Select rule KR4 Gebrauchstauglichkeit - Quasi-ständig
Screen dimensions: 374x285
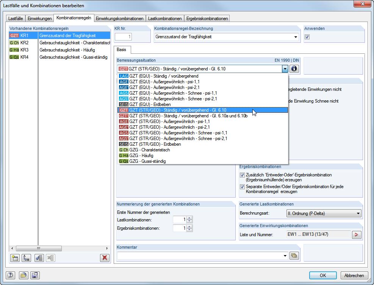coord(59,57)
